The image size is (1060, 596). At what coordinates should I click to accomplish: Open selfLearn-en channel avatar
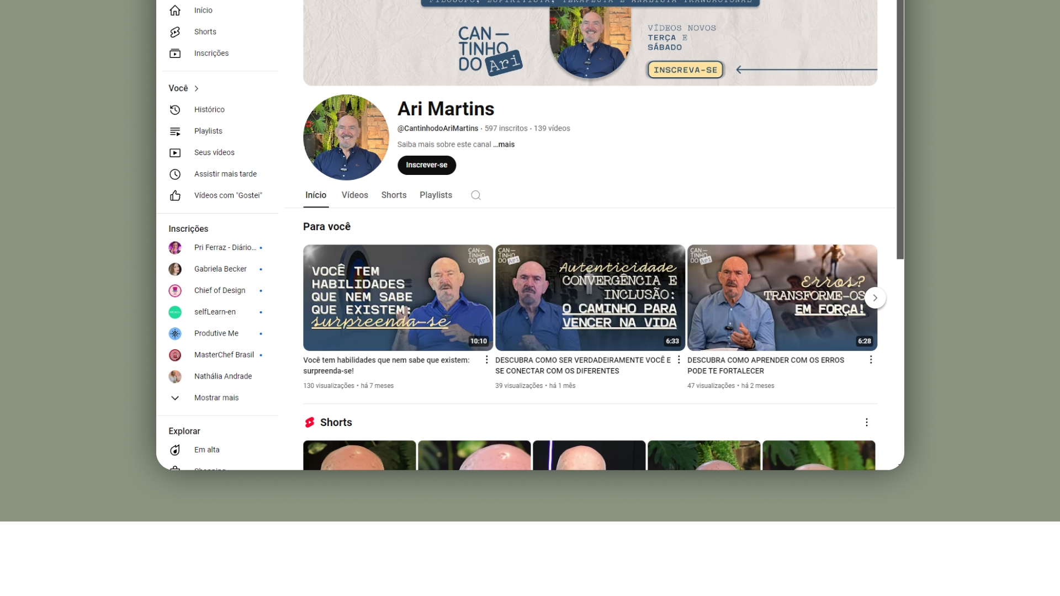175,312
